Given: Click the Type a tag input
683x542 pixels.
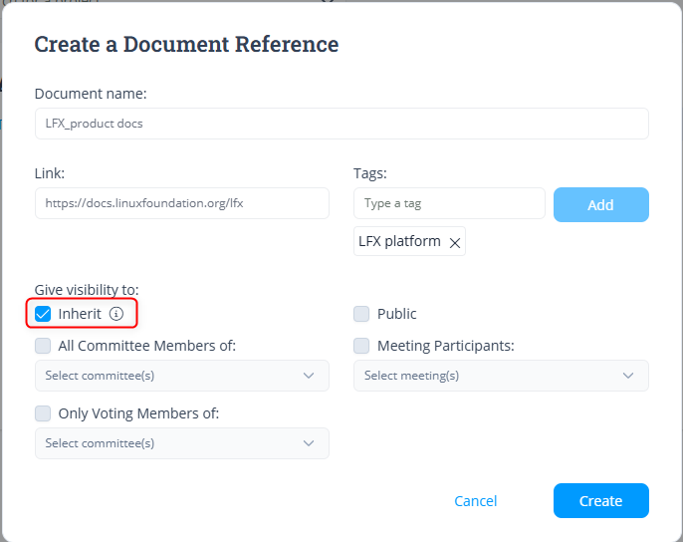Looking at the screenshot, I should coord(448,203).
